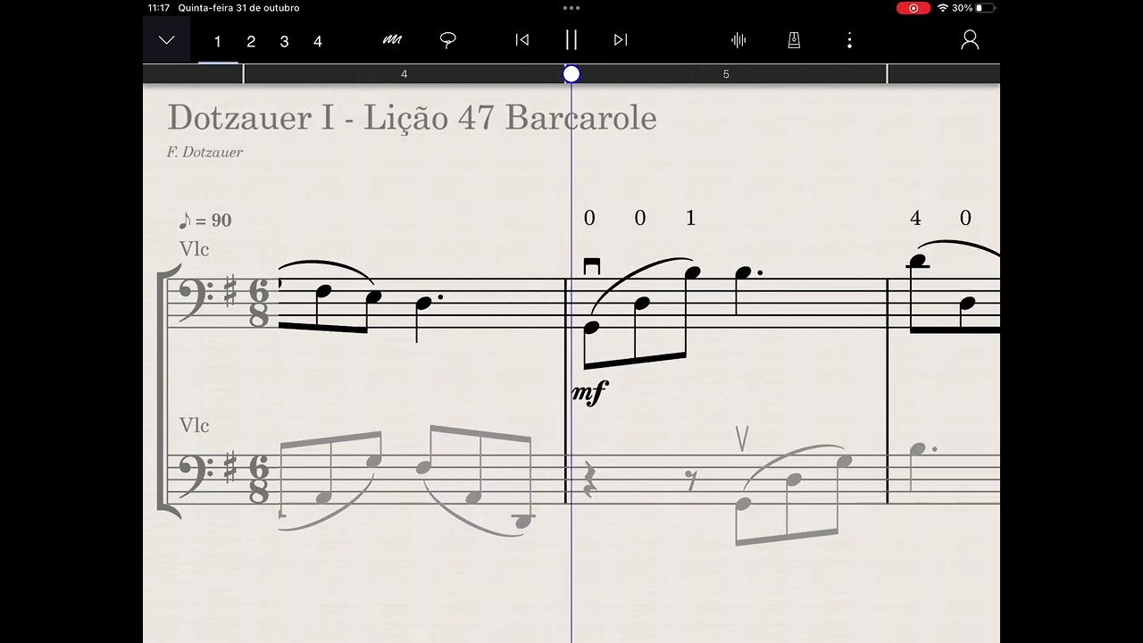Image resolution: width=1143 pixels, height=643 pixels.
Task: Switch to layer tab 2
Action: [x=251, y=41]
